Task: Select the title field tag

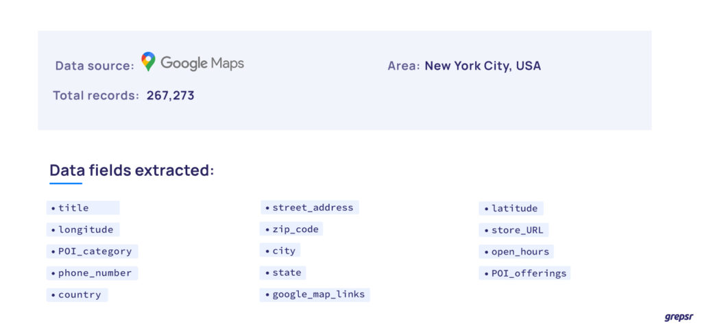Action: [x=83, y=208]
